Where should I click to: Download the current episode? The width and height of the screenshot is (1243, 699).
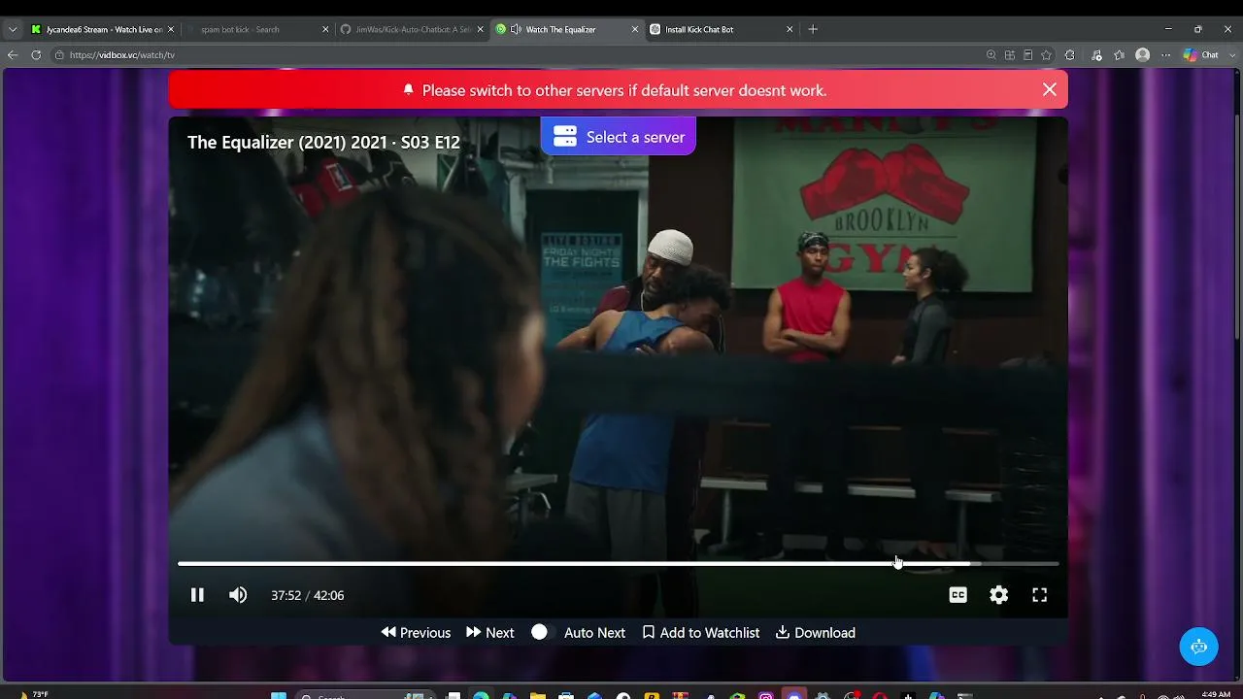coord(816,633)
